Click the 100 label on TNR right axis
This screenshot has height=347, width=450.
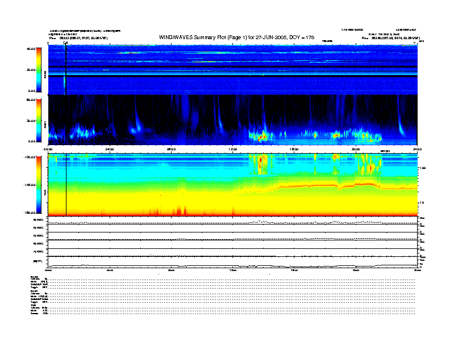[x=423, y=168]
